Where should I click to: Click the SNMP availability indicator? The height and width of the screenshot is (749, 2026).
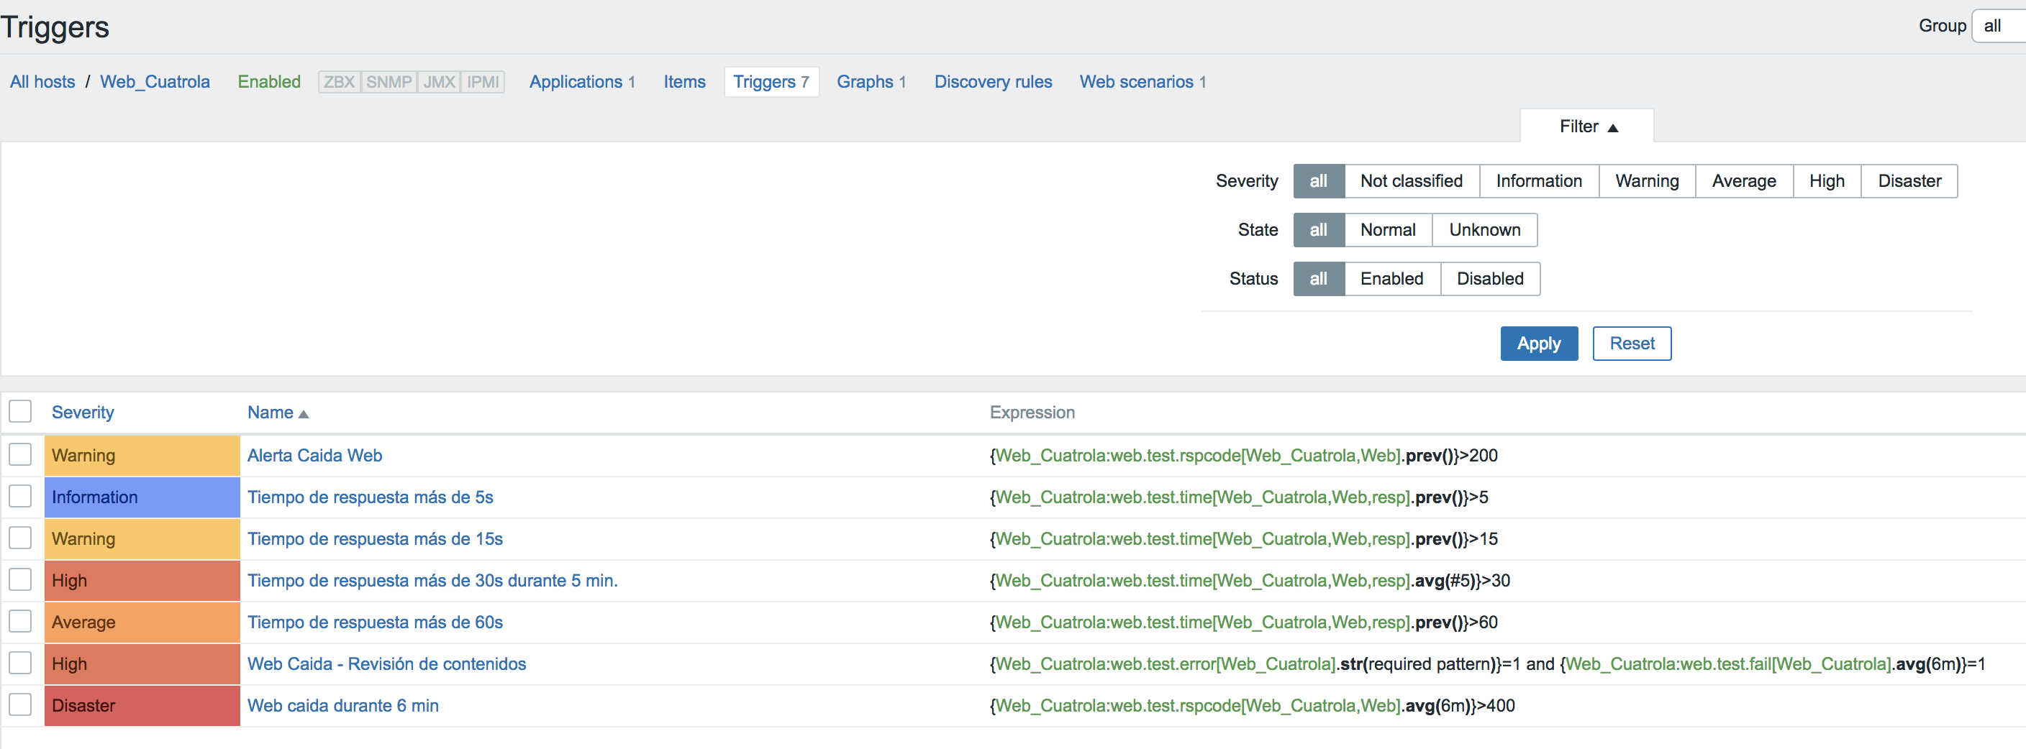click(389, 82)
